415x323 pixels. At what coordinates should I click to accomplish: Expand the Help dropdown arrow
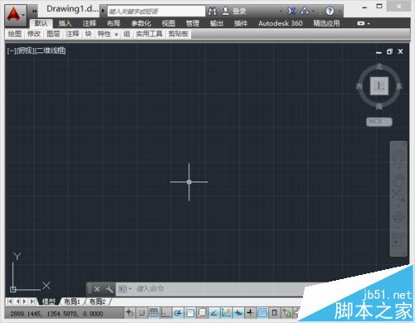(339, 12)
